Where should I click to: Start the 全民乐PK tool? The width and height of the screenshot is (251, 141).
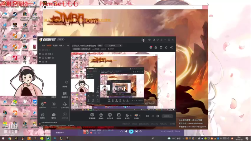click(x=43, y=105)
